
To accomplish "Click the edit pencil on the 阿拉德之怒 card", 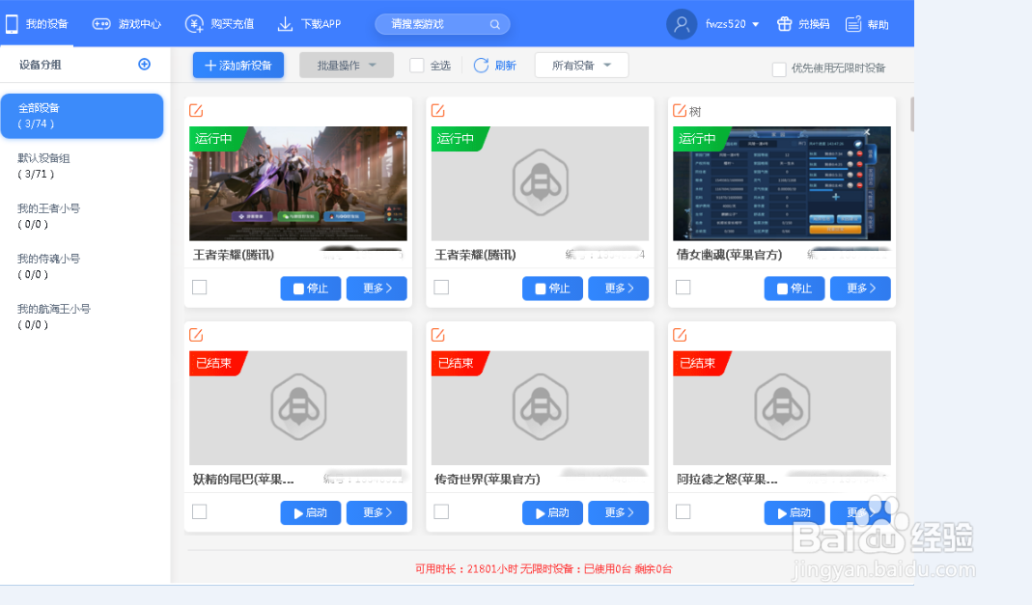I will (x=679, y=334).
